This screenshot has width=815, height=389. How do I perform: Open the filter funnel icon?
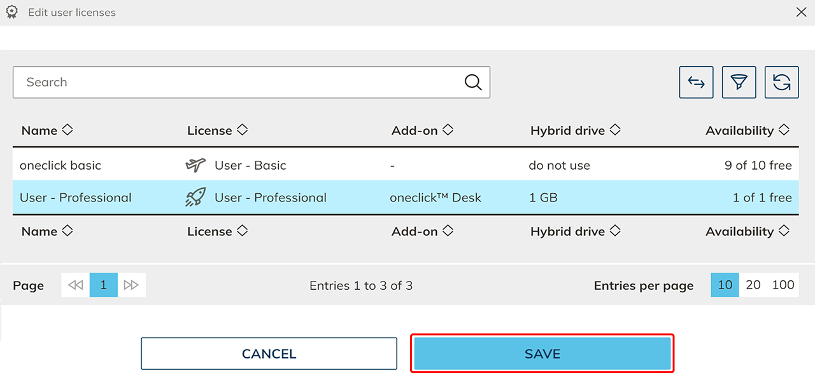point(739,83)
